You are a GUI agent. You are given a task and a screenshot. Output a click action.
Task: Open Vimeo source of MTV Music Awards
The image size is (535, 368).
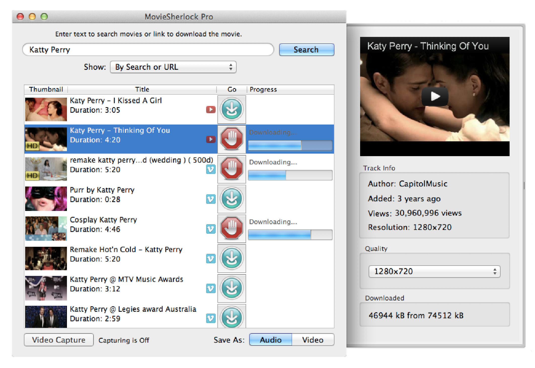[x=211, y=288]
